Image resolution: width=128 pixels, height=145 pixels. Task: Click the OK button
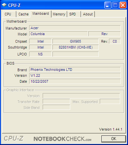[x=114, y=139]
